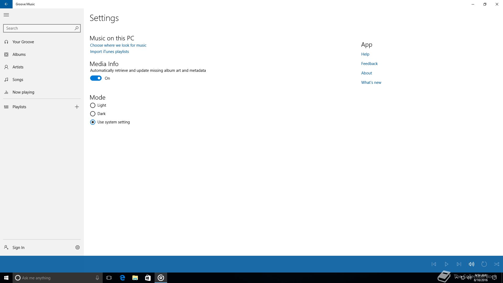503x283 pixels.
Task: Go to the Artists view
Action: (42, 67)
